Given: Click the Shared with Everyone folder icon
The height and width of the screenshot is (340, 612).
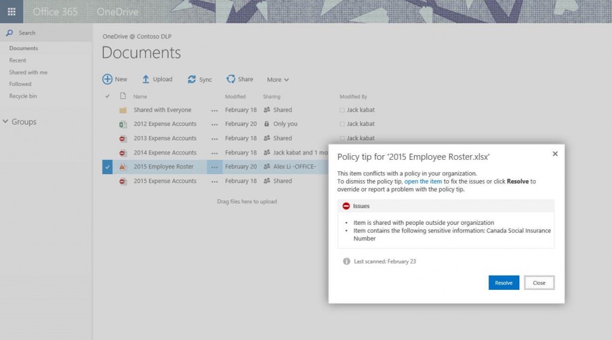Looking at the screenshot, I should 123,110.
